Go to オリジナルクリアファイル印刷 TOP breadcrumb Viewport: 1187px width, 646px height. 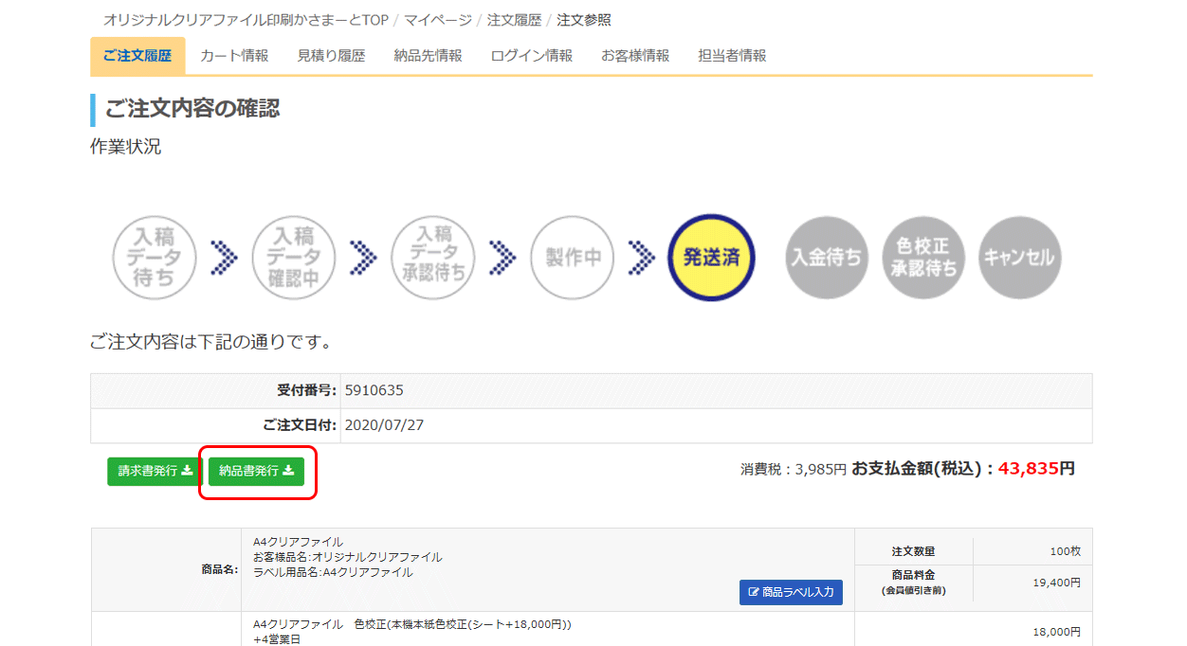(246, 20)
